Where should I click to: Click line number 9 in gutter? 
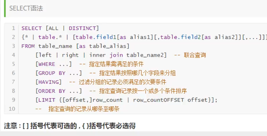click(13, 100)
